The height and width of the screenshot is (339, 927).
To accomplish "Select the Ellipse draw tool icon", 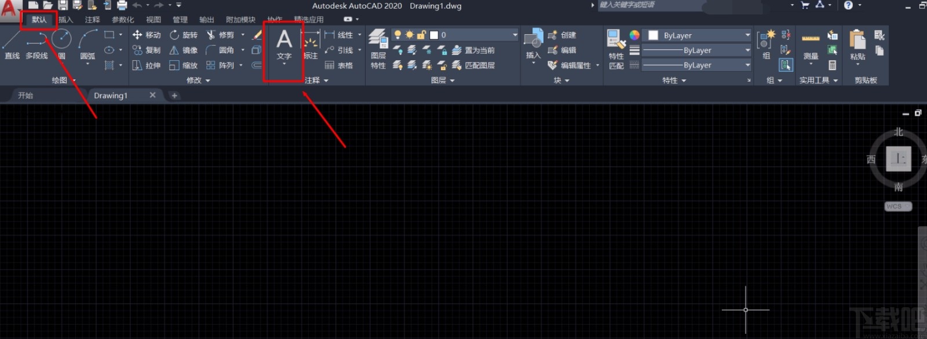I will (x=109, y=50).
